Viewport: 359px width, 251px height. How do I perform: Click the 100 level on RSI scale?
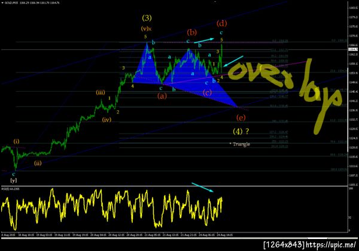pos(351,188)
